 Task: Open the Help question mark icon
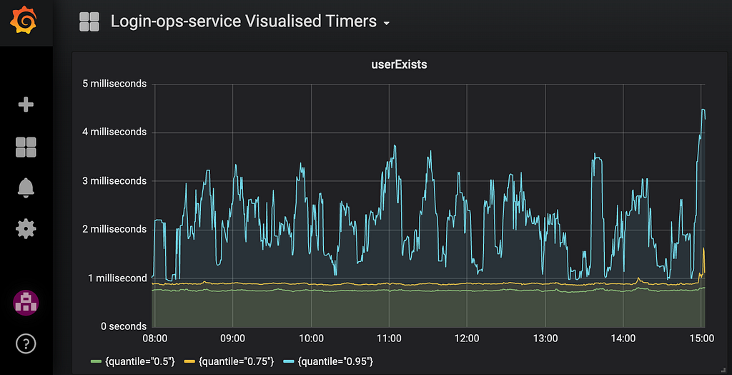tap(26, 344)
